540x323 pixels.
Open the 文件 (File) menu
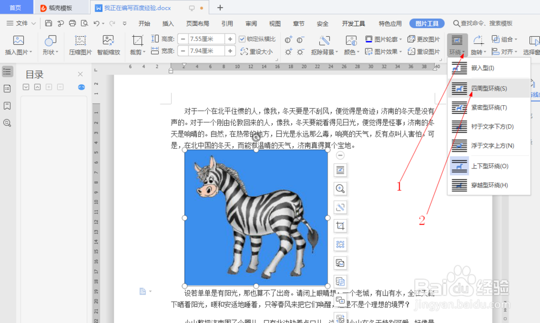(x=21, y=23)
